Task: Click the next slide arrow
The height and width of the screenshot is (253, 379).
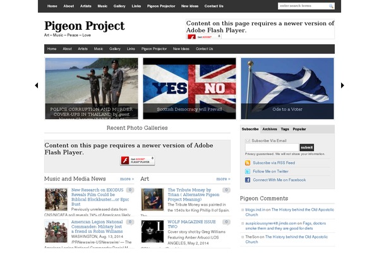Action: coord(342,85)
